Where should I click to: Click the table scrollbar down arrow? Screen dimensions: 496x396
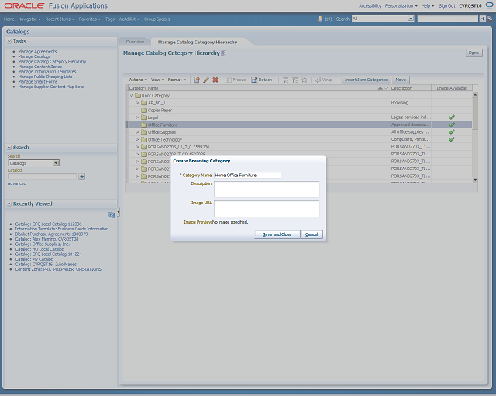[475, 180]
